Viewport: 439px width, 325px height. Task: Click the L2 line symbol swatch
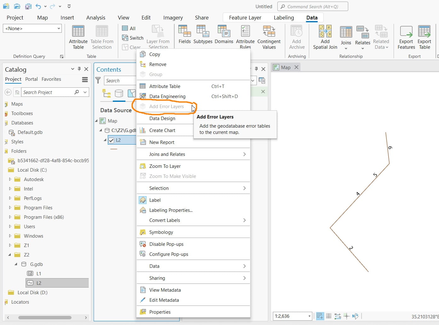pyautogui.click(x=114, y=149)
